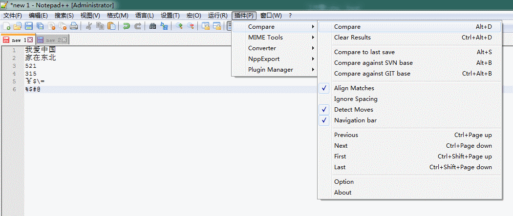Open the 语言(L) menu
The image size is (513, 216).
point(145,15)
